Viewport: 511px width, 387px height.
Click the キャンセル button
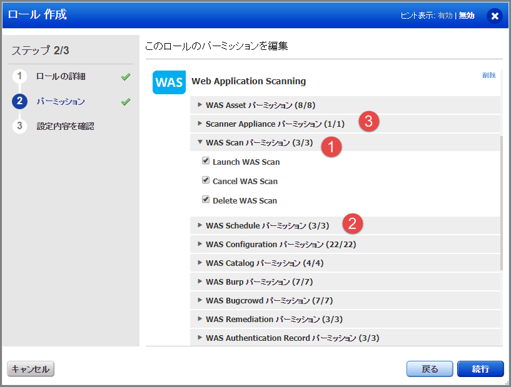coord(31,369)
